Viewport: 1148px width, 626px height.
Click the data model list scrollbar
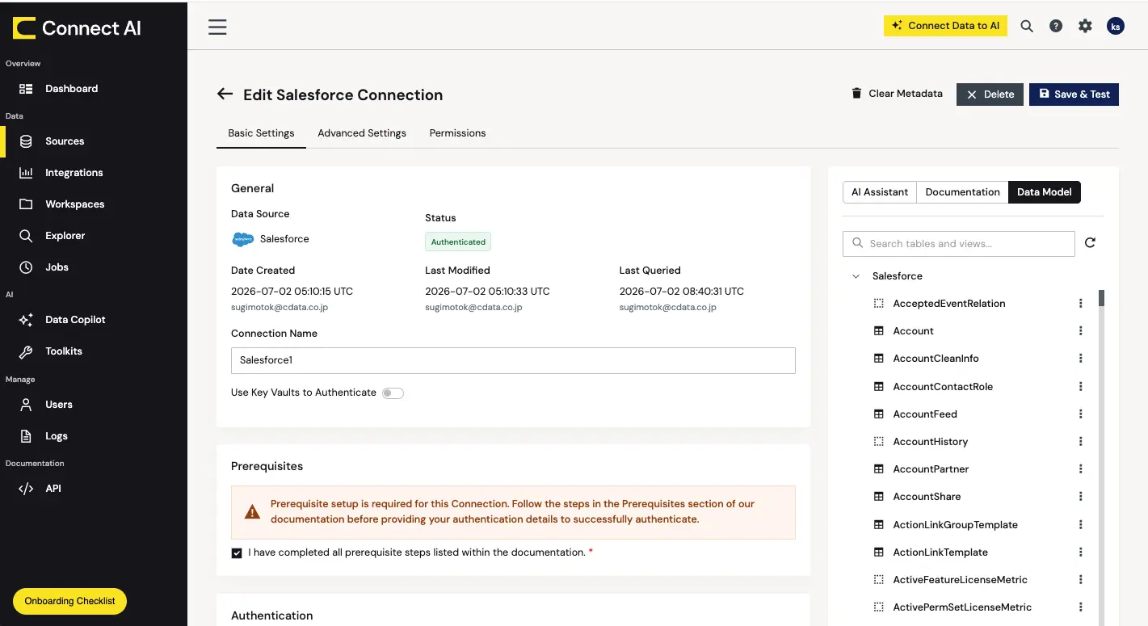[1101, 298]
